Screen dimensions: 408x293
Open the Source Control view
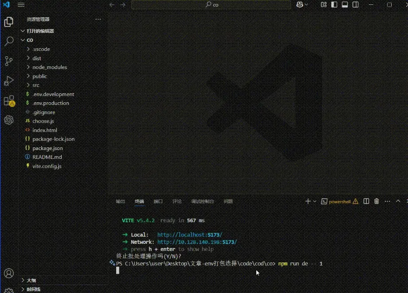click(x=8, y=61)
